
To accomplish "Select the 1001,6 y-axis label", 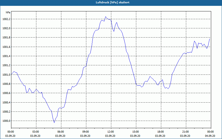I will [x=6, y=47].
